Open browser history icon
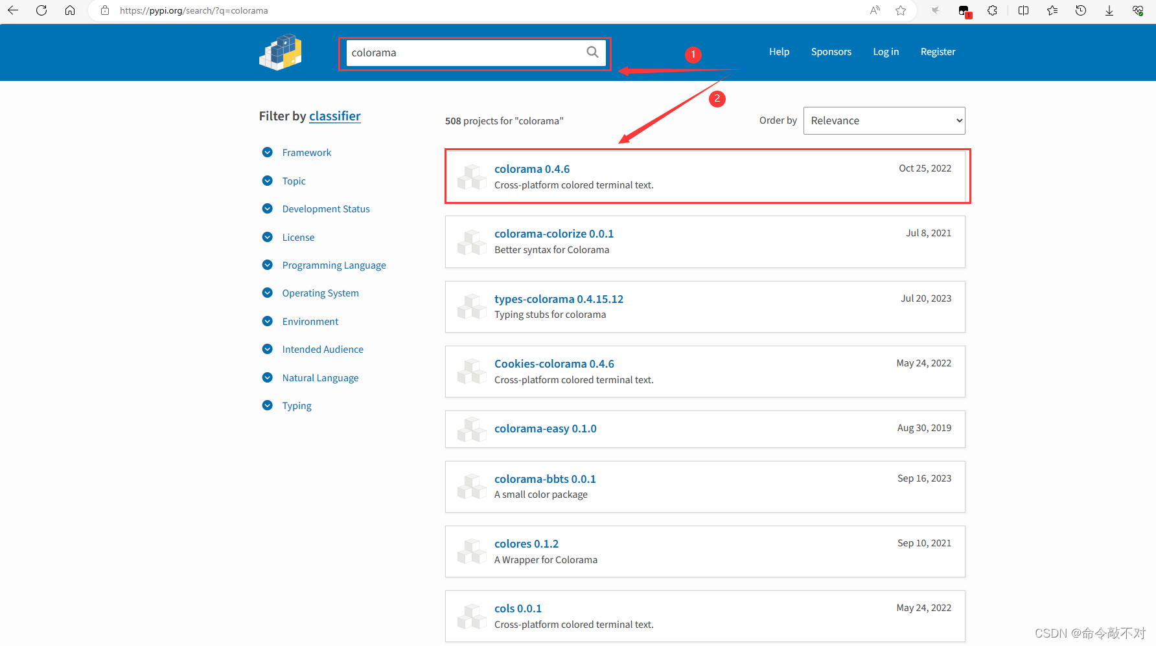Image resolution: width=1156 pixels, height=646 pixels. pyautogui.click(x=1081, y=10)
